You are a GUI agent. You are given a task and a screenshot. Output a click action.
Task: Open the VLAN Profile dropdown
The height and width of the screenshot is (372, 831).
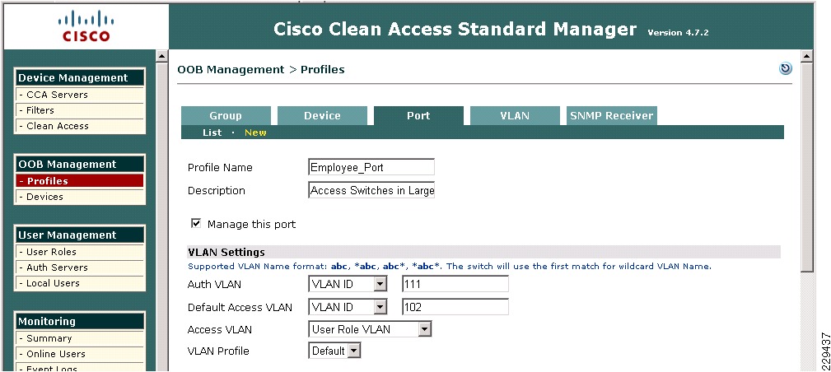coord(334,351)
